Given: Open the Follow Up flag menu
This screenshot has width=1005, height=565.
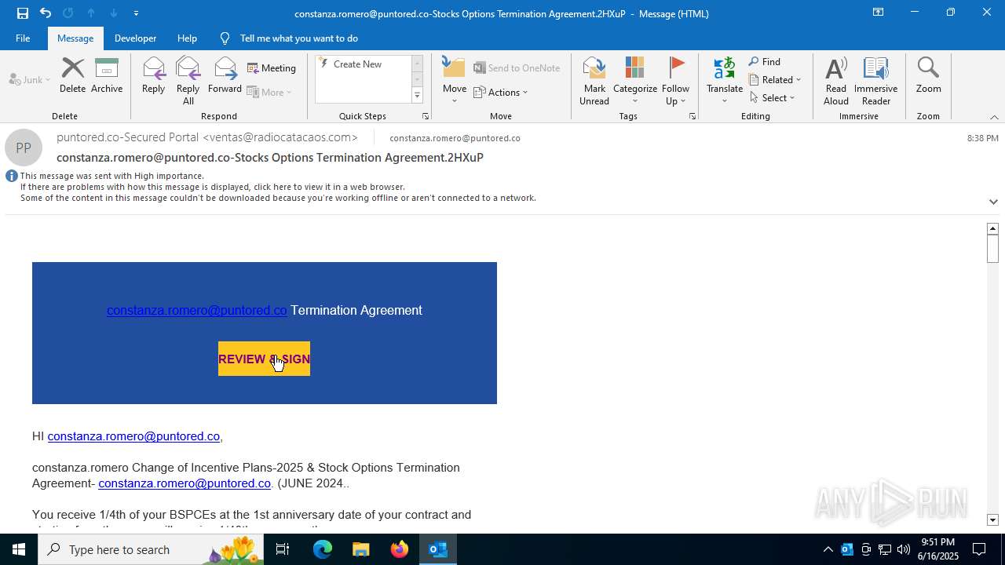Looking at the screenshot, I should click(675, 81).
